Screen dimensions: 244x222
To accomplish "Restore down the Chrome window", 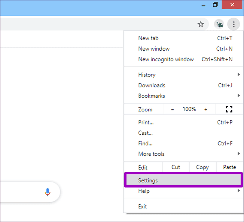I will click(x=215, y=5).
